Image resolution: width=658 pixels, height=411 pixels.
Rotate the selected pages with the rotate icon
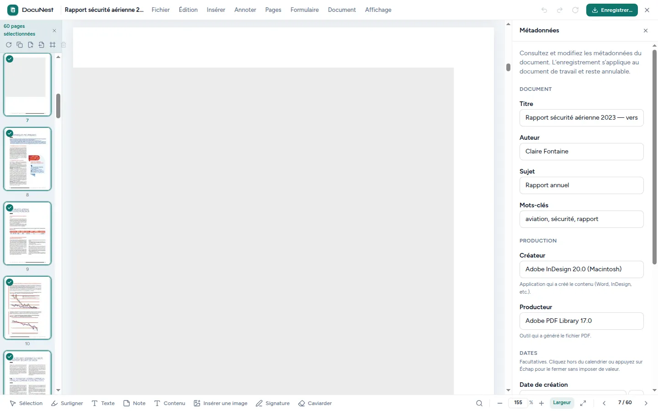(x=9, y=45)
